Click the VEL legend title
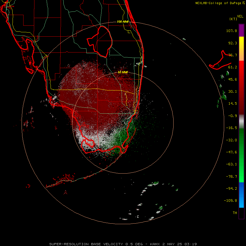Image resolution: width=246 pixels, height=246 pixels. point(240,16)
